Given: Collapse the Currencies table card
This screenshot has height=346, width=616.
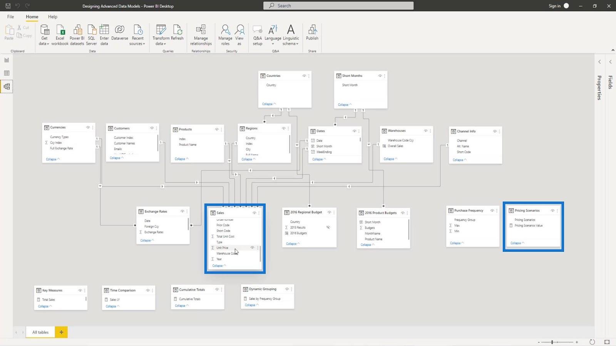Looking at the screenshot, I should tap(53, 159).
